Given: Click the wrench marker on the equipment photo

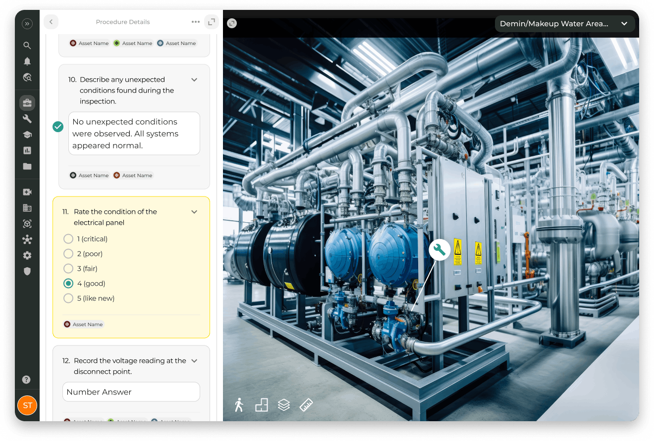Looking at the screenshot, I should tap(439, 250).
